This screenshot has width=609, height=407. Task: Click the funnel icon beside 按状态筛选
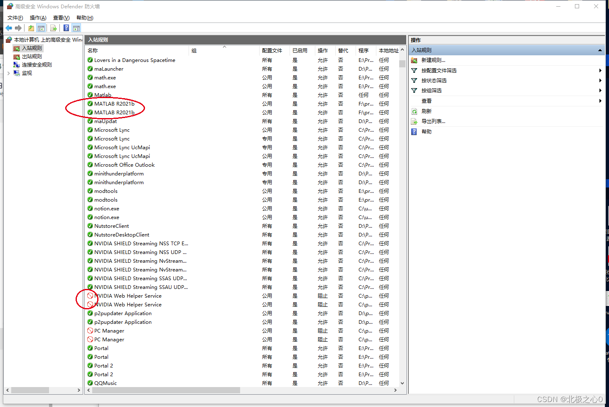414,81
